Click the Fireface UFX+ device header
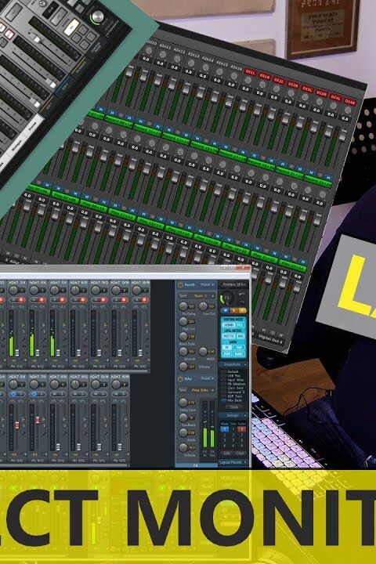This screenshot has height=564, width=376. [233, 284]
